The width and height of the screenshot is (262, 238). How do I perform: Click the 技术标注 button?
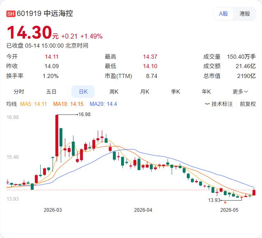pyautogui.click(x=219, y=104)
